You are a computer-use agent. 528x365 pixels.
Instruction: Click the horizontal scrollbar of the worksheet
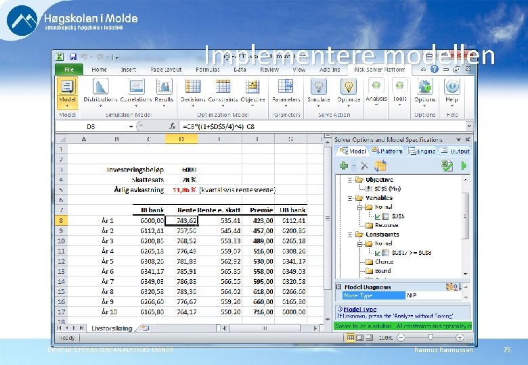[264, 328]
